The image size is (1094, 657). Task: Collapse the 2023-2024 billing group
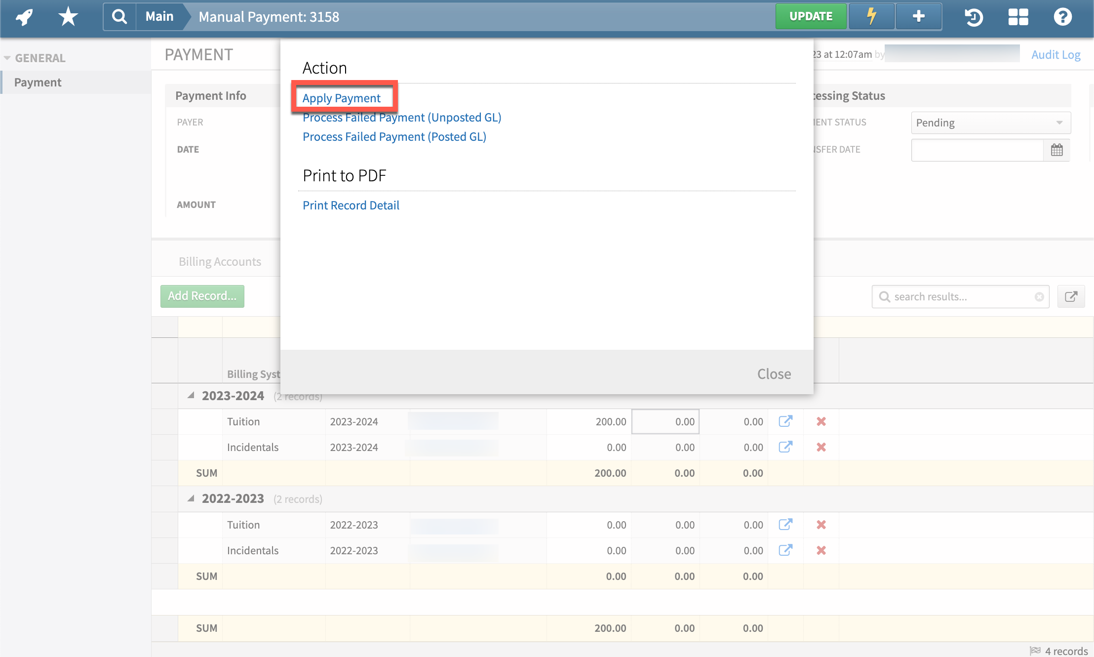point(192,395)
